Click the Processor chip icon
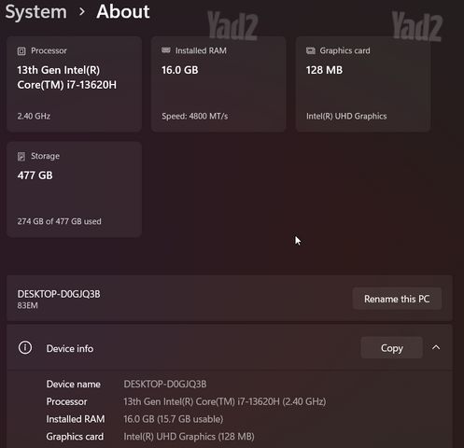The image size is (464, 448). tap(21, 51)
